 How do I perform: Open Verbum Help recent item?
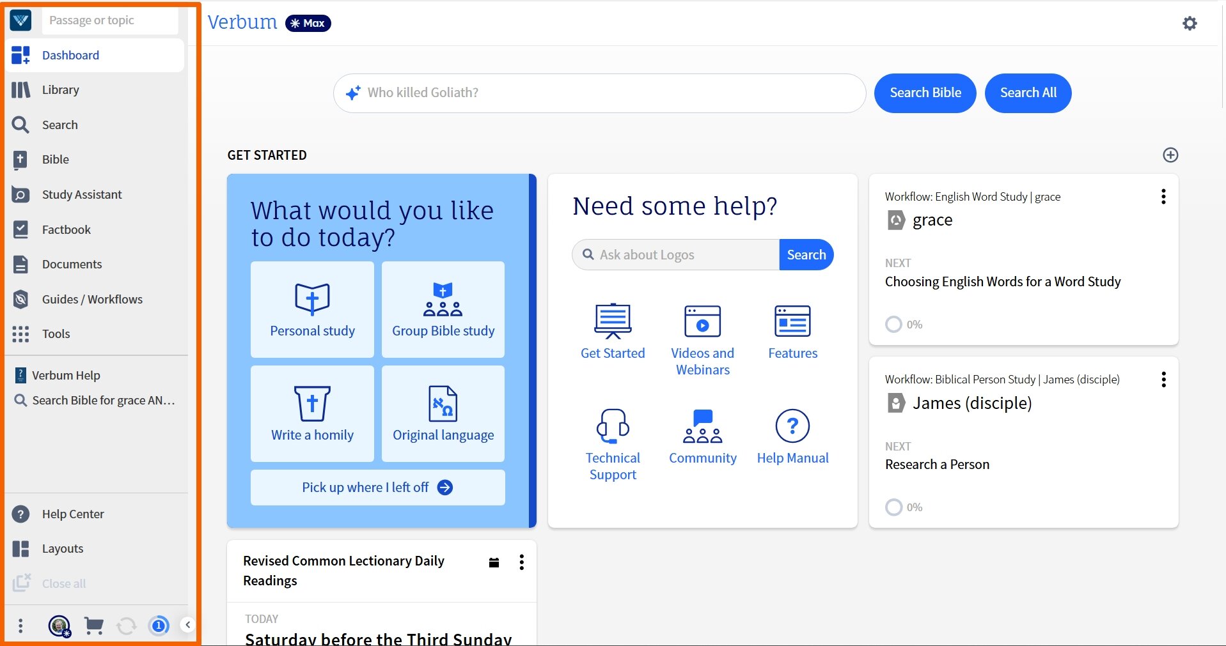(96, 375)
